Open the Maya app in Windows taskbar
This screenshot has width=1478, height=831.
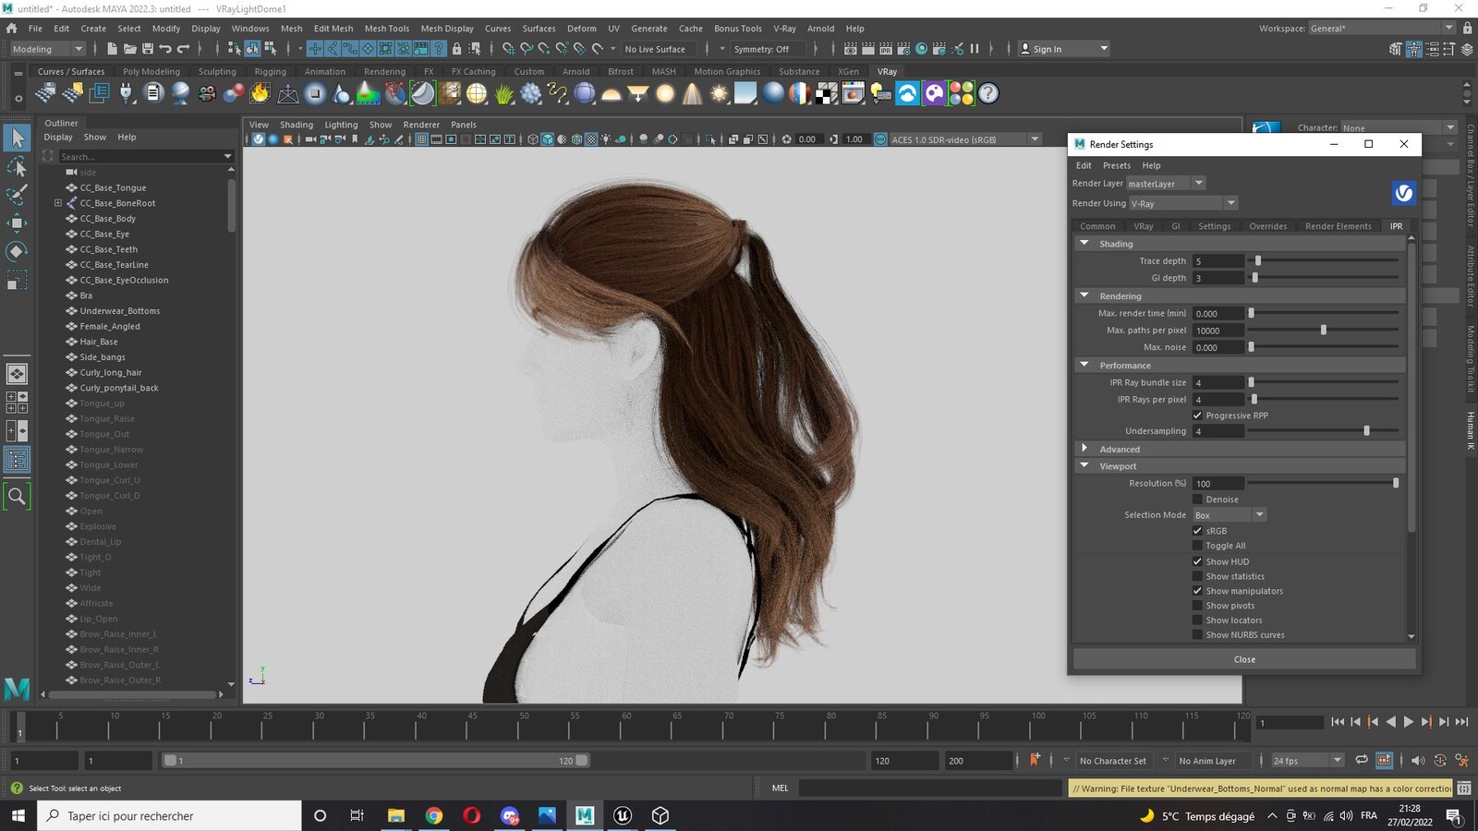coord(584,815)
